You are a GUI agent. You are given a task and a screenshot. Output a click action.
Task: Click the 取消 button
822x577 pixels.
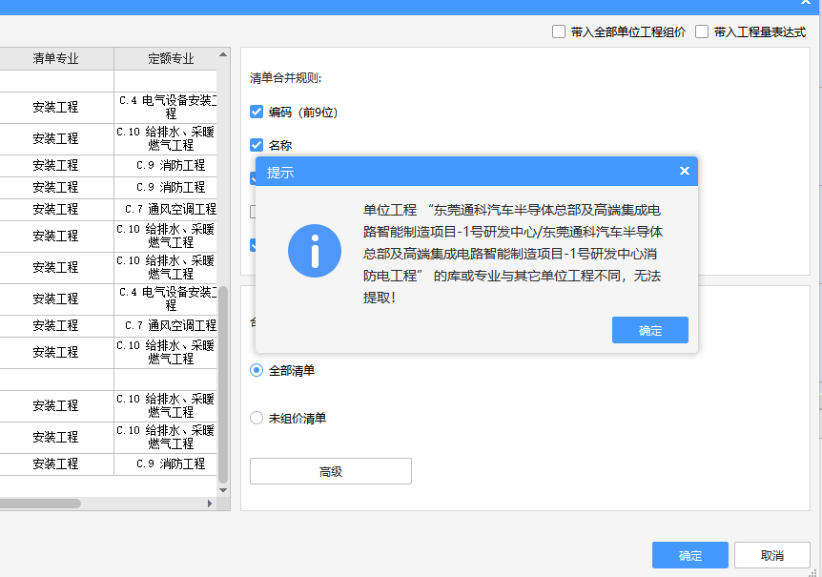pyautogui.click(x=772, y=555)
